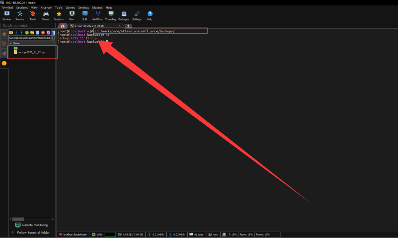Open the Packages manager icon
The image size is (398, 238).
click(124, 15)
